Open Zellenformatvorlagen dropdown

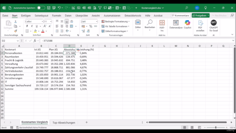[115, 31]
